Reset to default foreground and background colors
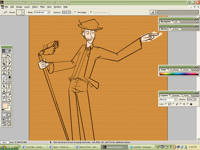Screen dimensions: 200x150 (3, 110)
